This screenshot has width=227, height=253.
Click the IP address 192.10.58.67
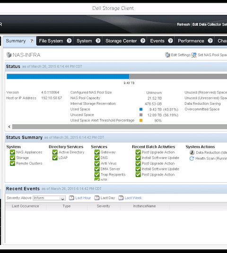click(x=52, y=98)
